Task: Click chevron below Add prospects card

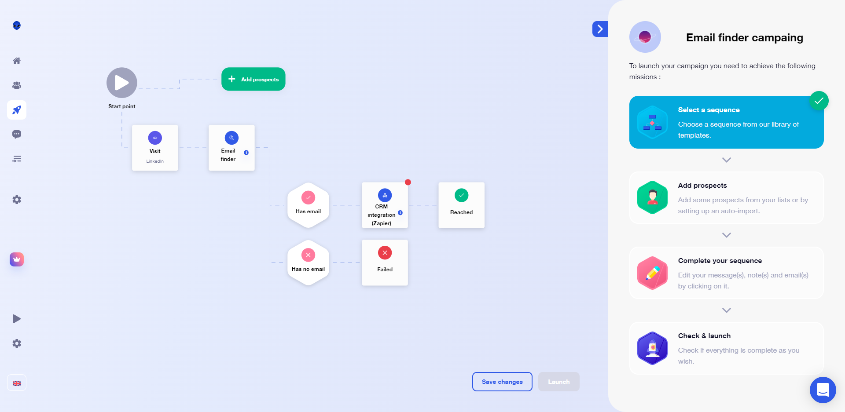Action: tap(727, 235)
